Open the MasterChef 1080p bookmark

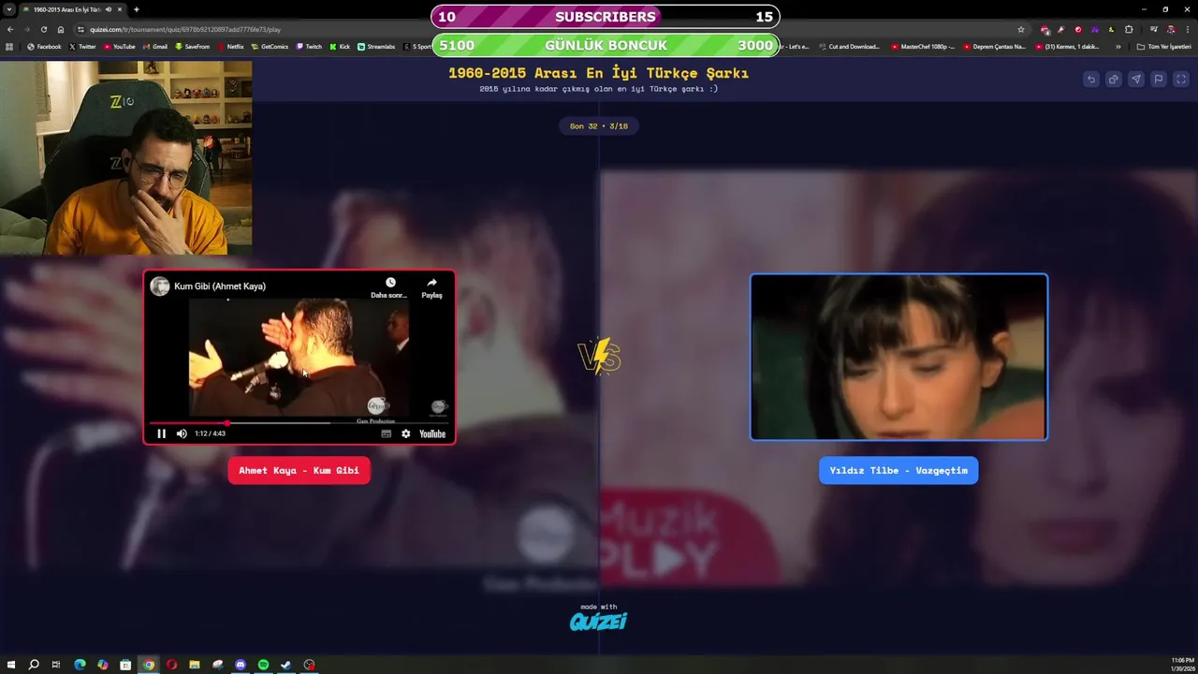(923, 46)
